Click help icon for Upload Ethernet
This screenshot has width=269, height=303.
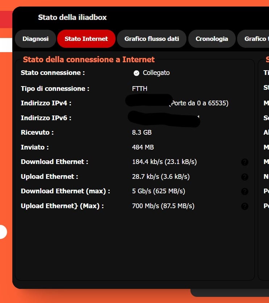245,177
